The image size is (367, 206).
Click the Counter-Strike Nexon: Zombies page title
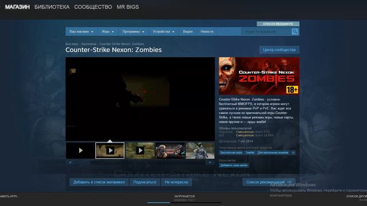(114, 50)
